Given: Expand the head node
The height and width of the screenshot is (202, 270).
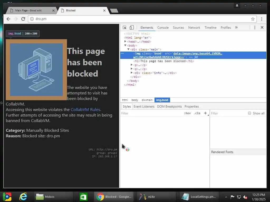Looking at the screenshot, I should click(x=125, y=41).
